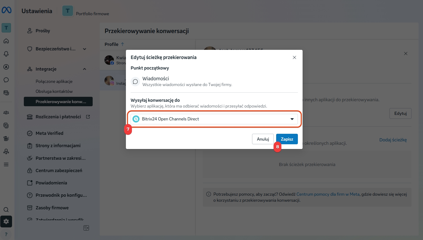
Task: Open the Bitrix24 Open Channels Direct dropdown
Action: point(214,119)
